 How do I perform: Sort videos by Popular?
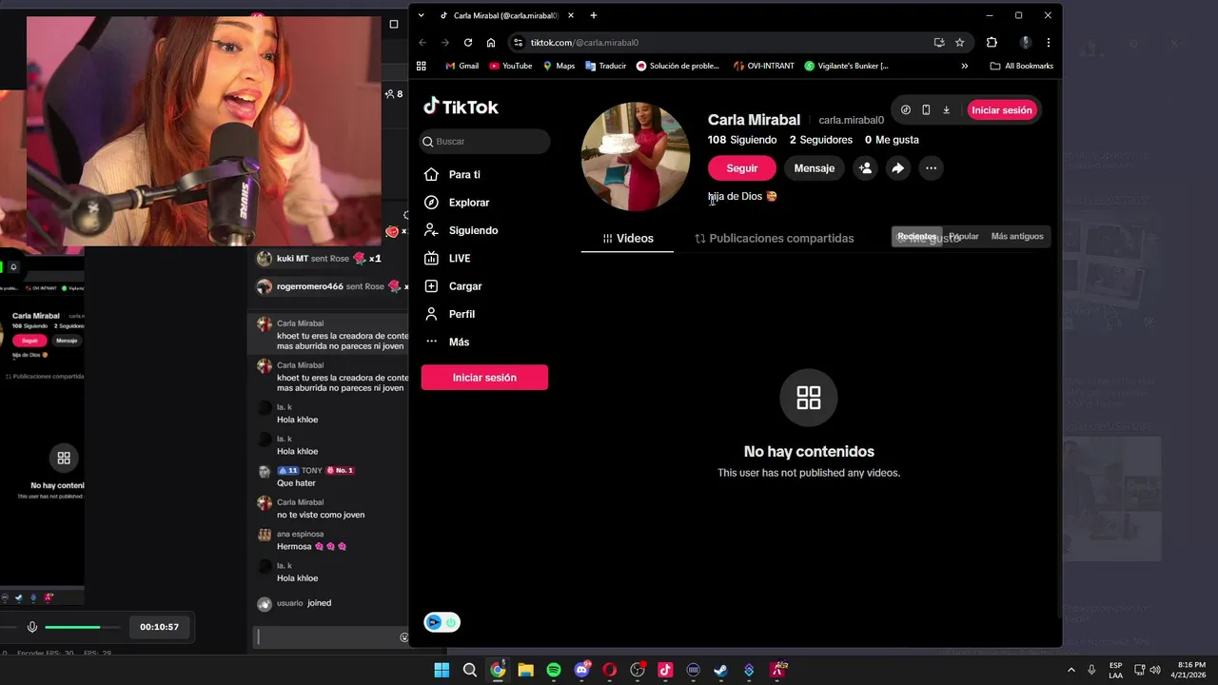click(x=964, y=236)
